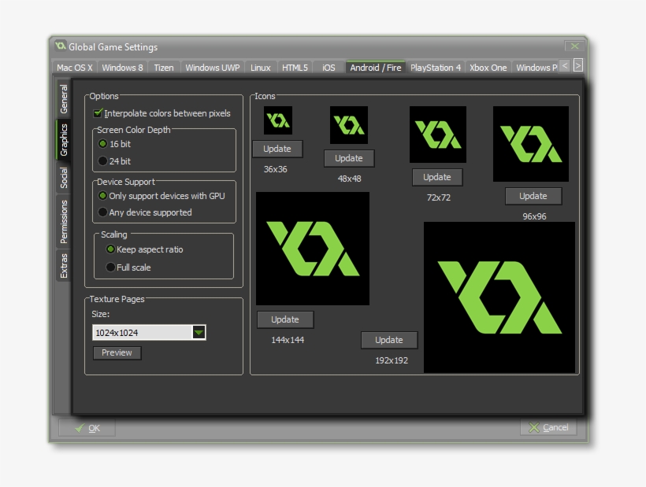The image size is (646, 487).
Task: Enable Interpolate colors between pixels
Action: [98, 113]
